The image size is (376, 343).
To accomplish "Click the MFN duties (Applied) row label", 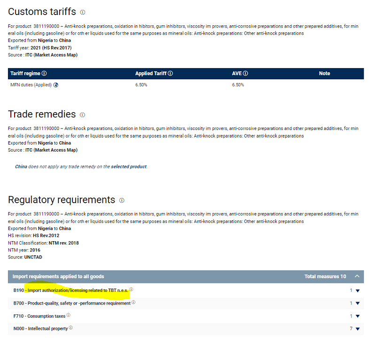I will [x=31, y=85].
